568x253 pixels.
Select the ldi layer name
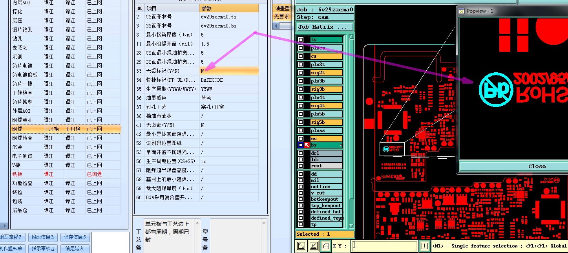click(326, 159)
